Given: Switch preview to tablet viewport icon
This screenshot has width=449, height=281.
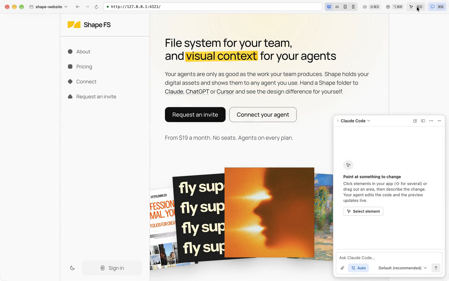Looking at the screenshot, I should (x=345, y=7).
